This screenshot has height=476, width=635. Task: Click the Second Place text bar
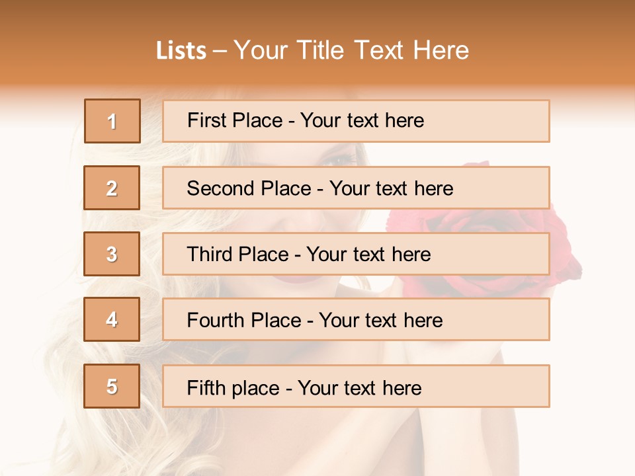pos(356,188)
